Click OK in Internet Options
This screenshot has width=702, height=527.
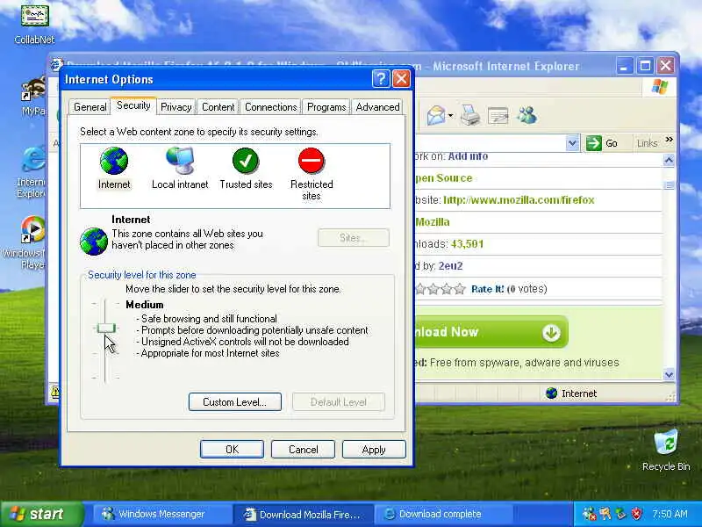coord(232,450)
